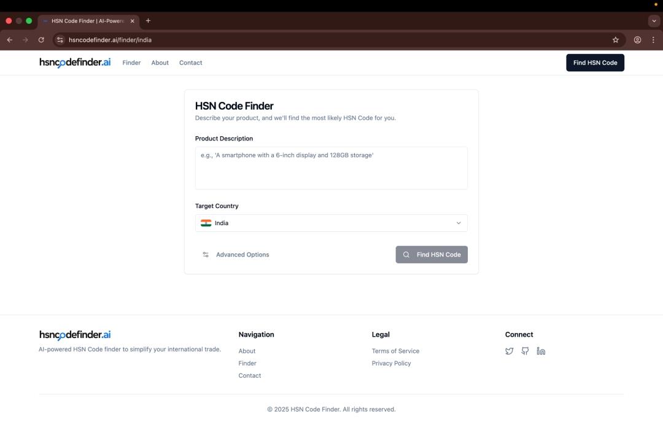The width and height of the screenshot is (663, 427).
Task: Open the tab search dropdown arrow
Action: click(x=654, y=21)
